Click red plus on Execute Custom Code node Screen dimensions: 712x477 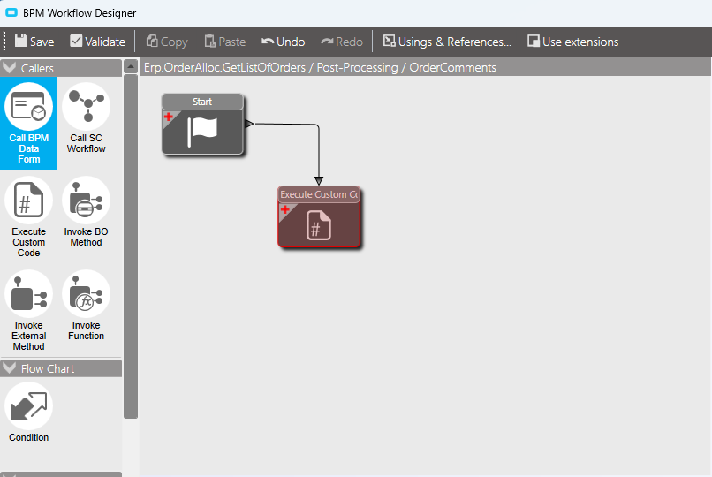pyautogui.click(x=285, y=209)
